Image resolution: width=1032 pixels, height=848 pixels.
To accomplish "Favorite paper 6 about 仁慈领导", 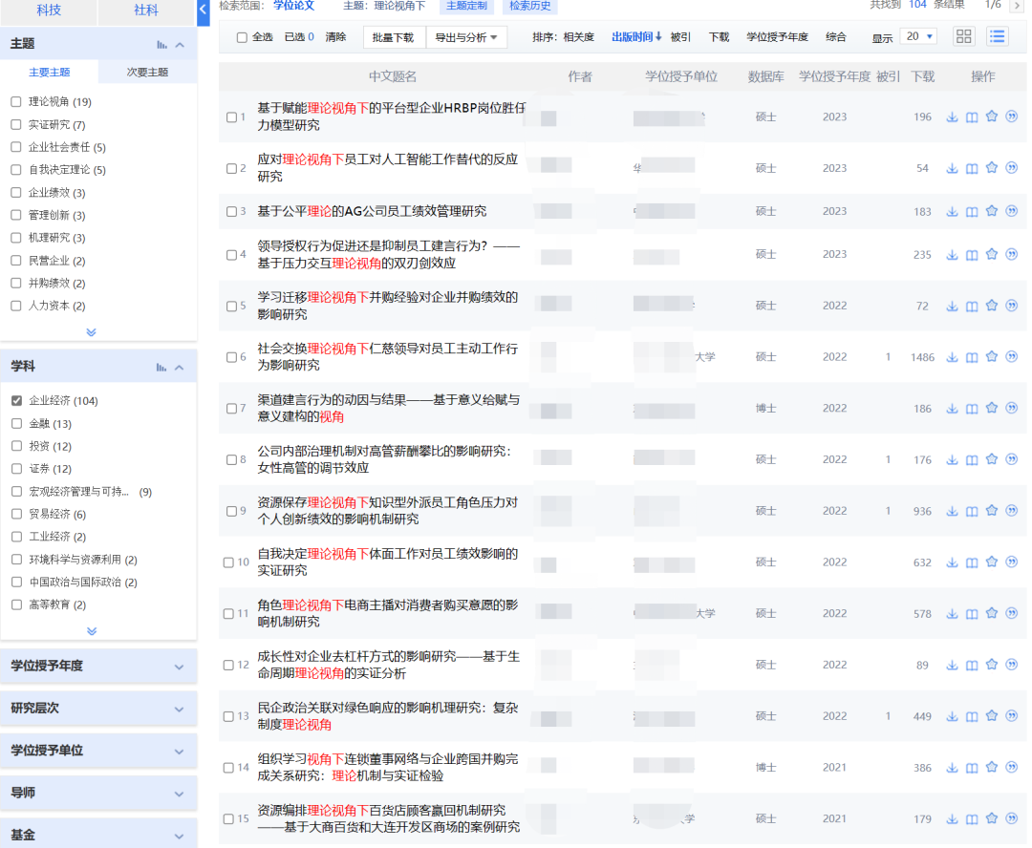I will point(992,356).
